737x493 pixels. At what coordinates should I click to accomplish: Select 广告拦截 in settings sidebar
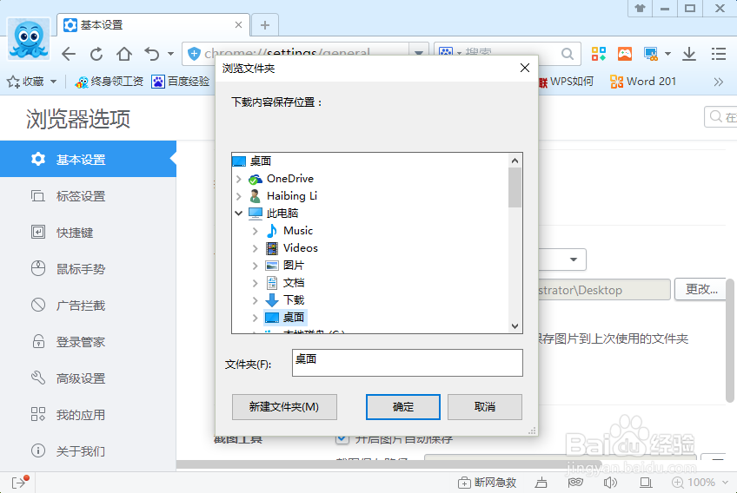tap(88, 306)
